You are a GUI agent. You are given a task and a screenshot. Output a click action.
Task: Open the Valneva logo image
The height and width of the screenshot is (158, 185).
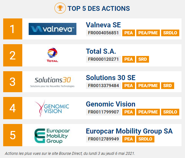53,29
